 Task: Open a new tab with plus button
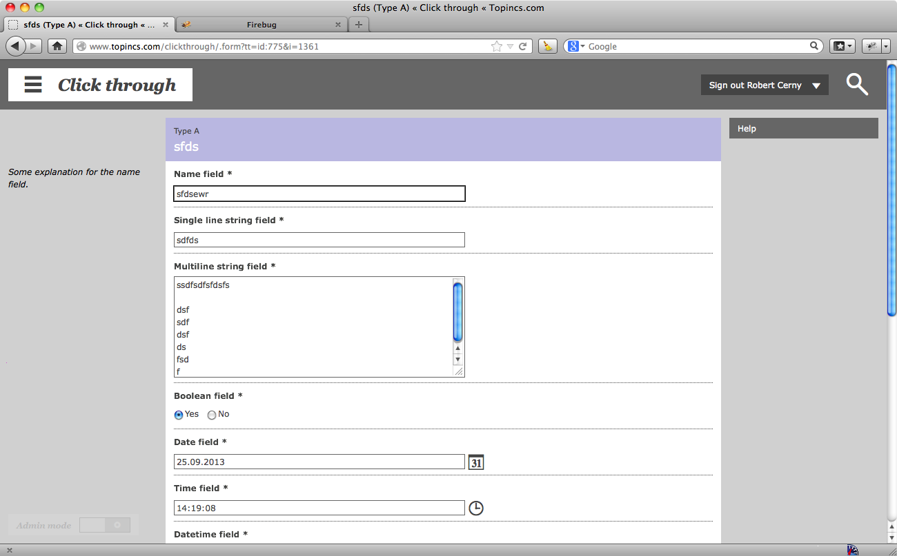click(358, 25)
